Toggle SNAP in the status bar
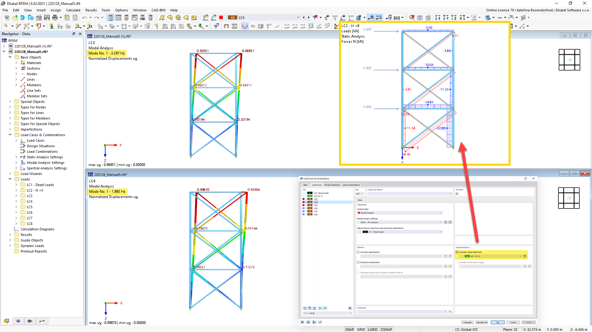This screenshot has width=592, height=332. 350,329
